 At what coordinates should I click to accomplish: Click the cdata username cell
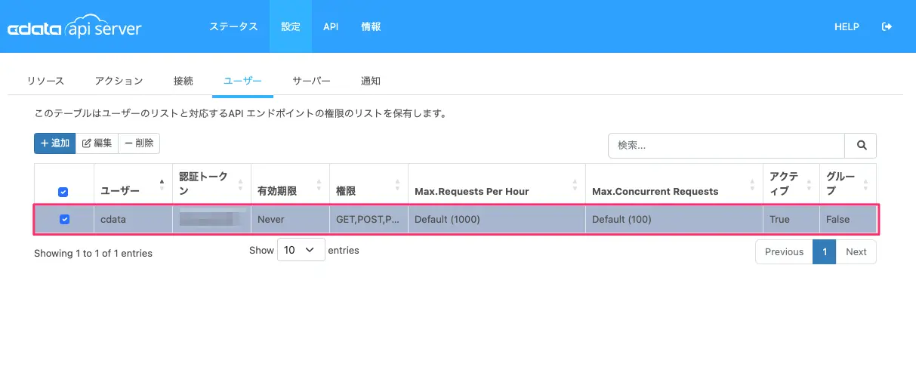pos(133,219)
